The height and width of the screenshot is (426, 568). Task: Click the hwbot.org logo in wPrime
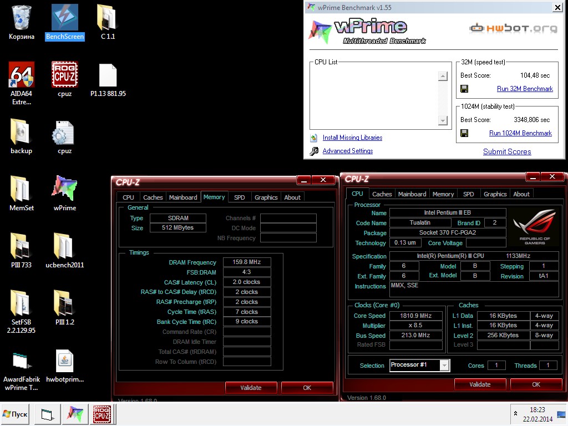coord(513,28)
